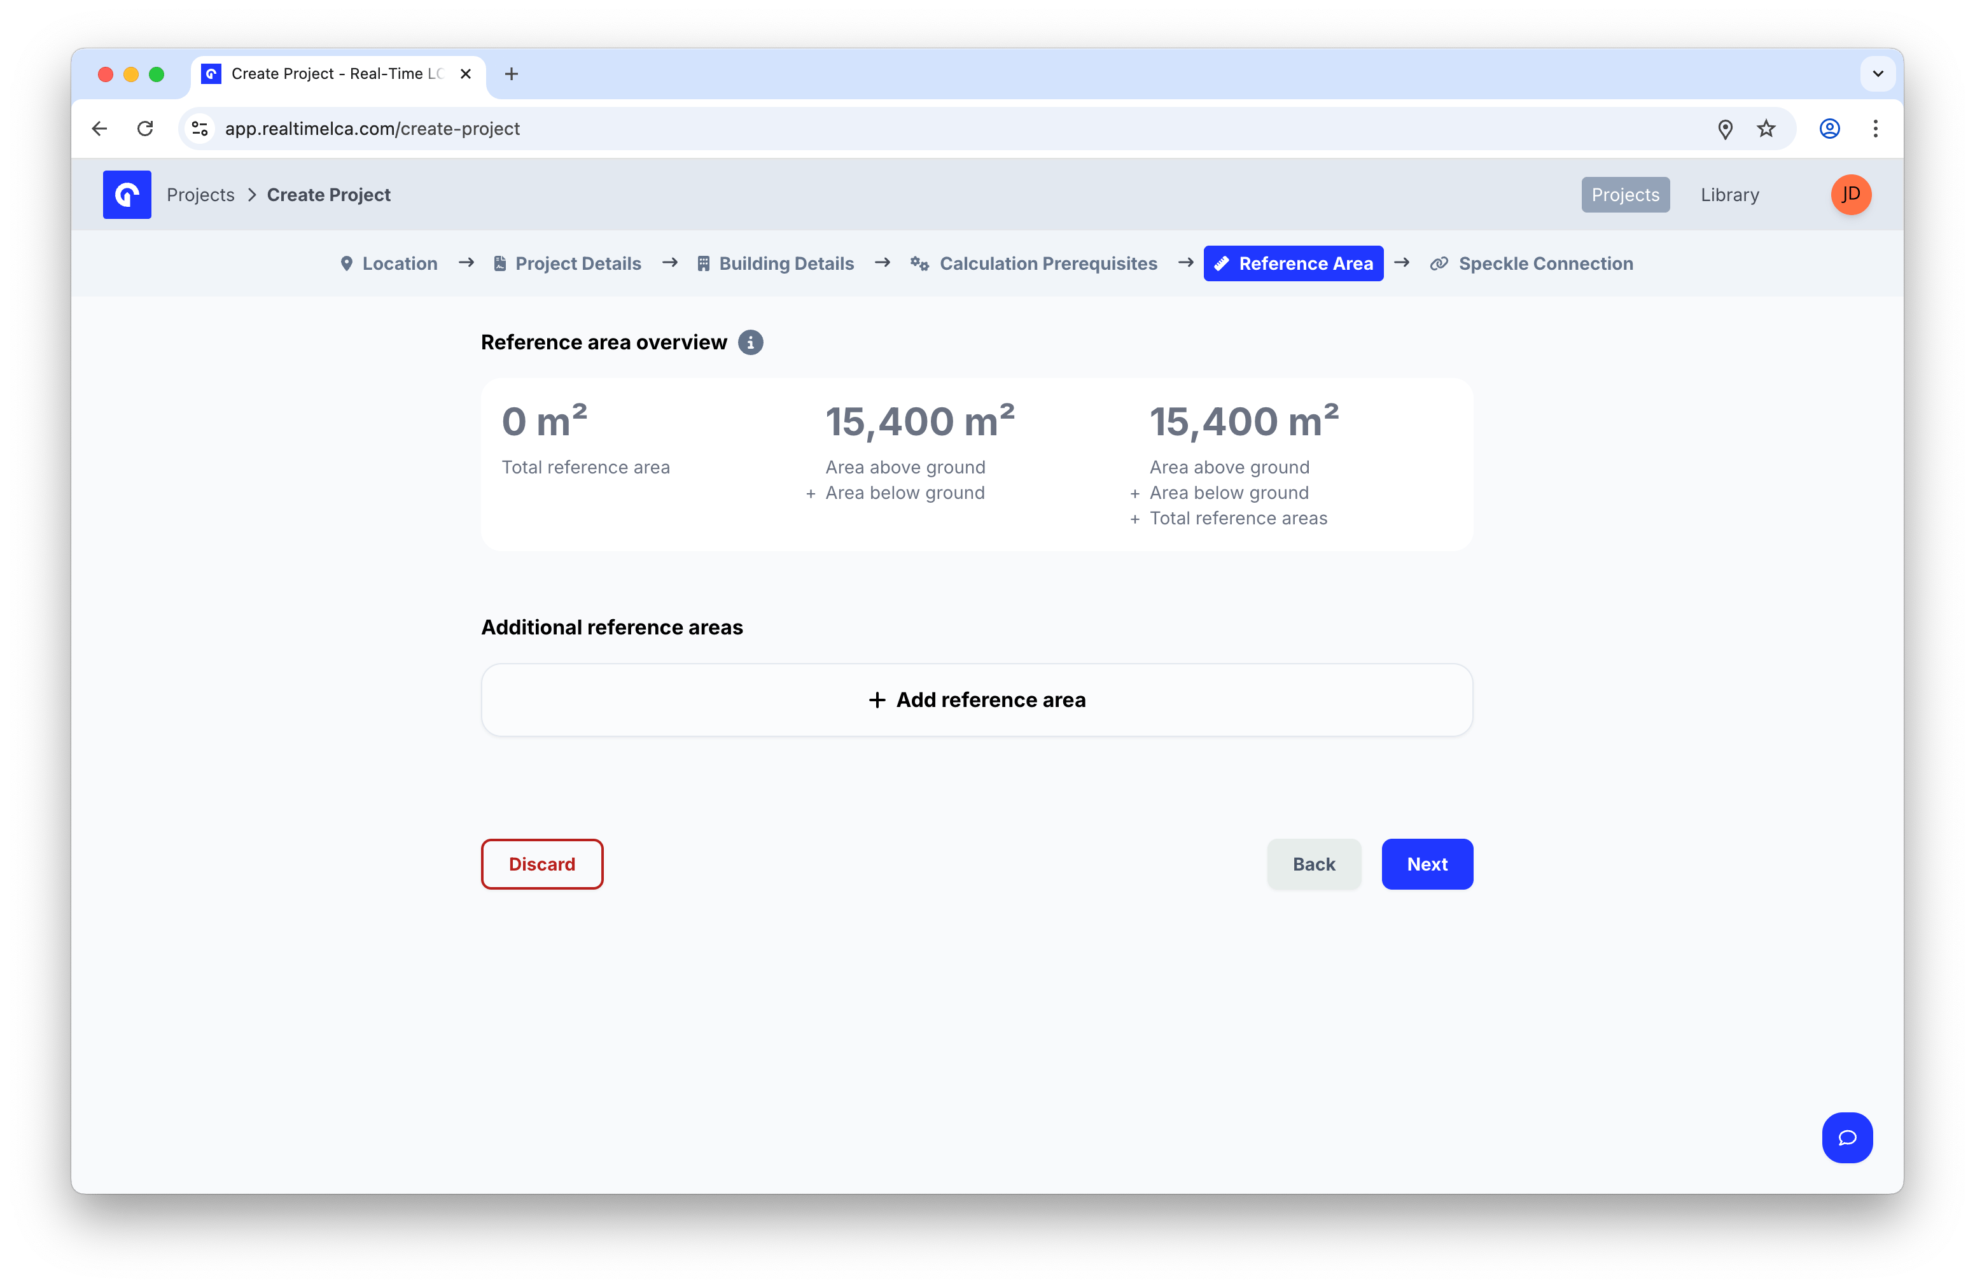
Task: Click Add reference area
Action: click(977, 699)
